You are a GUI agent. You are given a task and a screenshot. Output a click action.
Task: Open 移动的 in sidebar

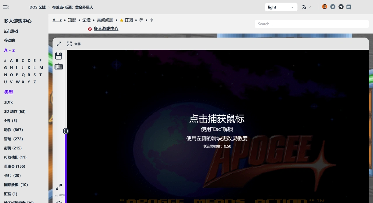click(x=9, y=40)
